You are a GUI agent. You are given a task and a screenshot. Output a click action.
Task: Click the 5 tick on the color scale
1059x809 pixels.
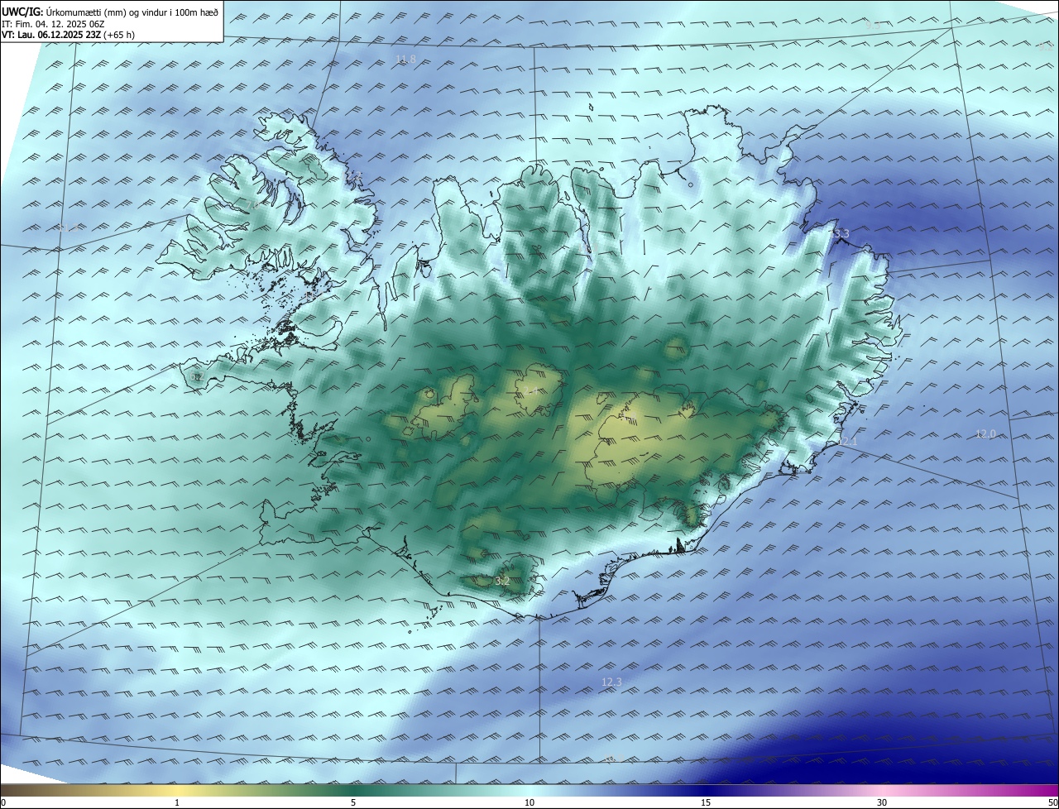point(353,802)
